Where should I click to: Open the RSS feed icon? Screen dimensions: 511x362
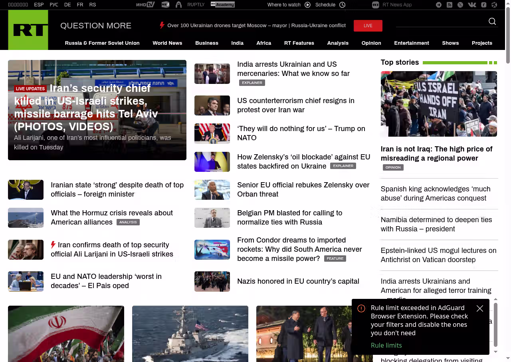click(x=450, y=5)
